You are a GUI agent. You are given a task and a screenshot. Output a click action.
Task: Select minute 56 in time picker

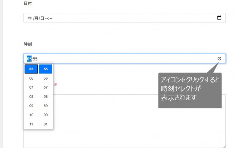point(46,78)
